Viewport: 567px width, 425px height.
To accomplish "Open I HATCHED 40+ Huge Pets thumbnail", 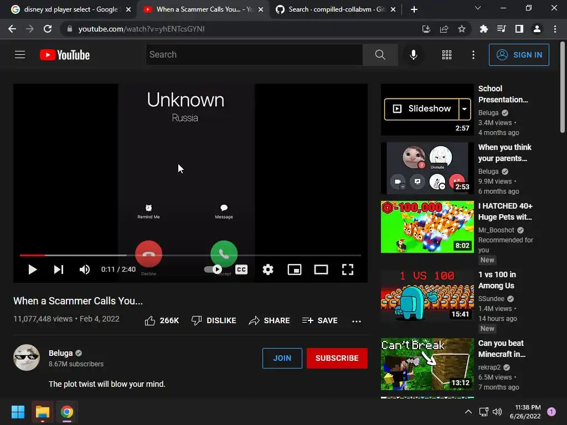I will [x=427, y=227].
